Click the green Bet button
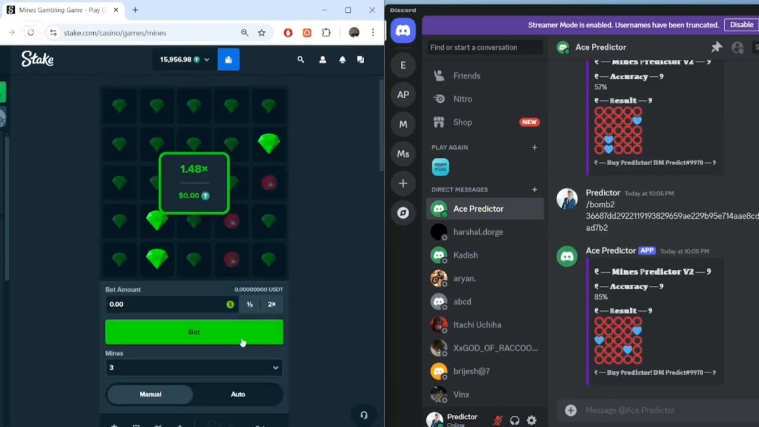Viewport: 759px width, 427px height. [194, 332]
